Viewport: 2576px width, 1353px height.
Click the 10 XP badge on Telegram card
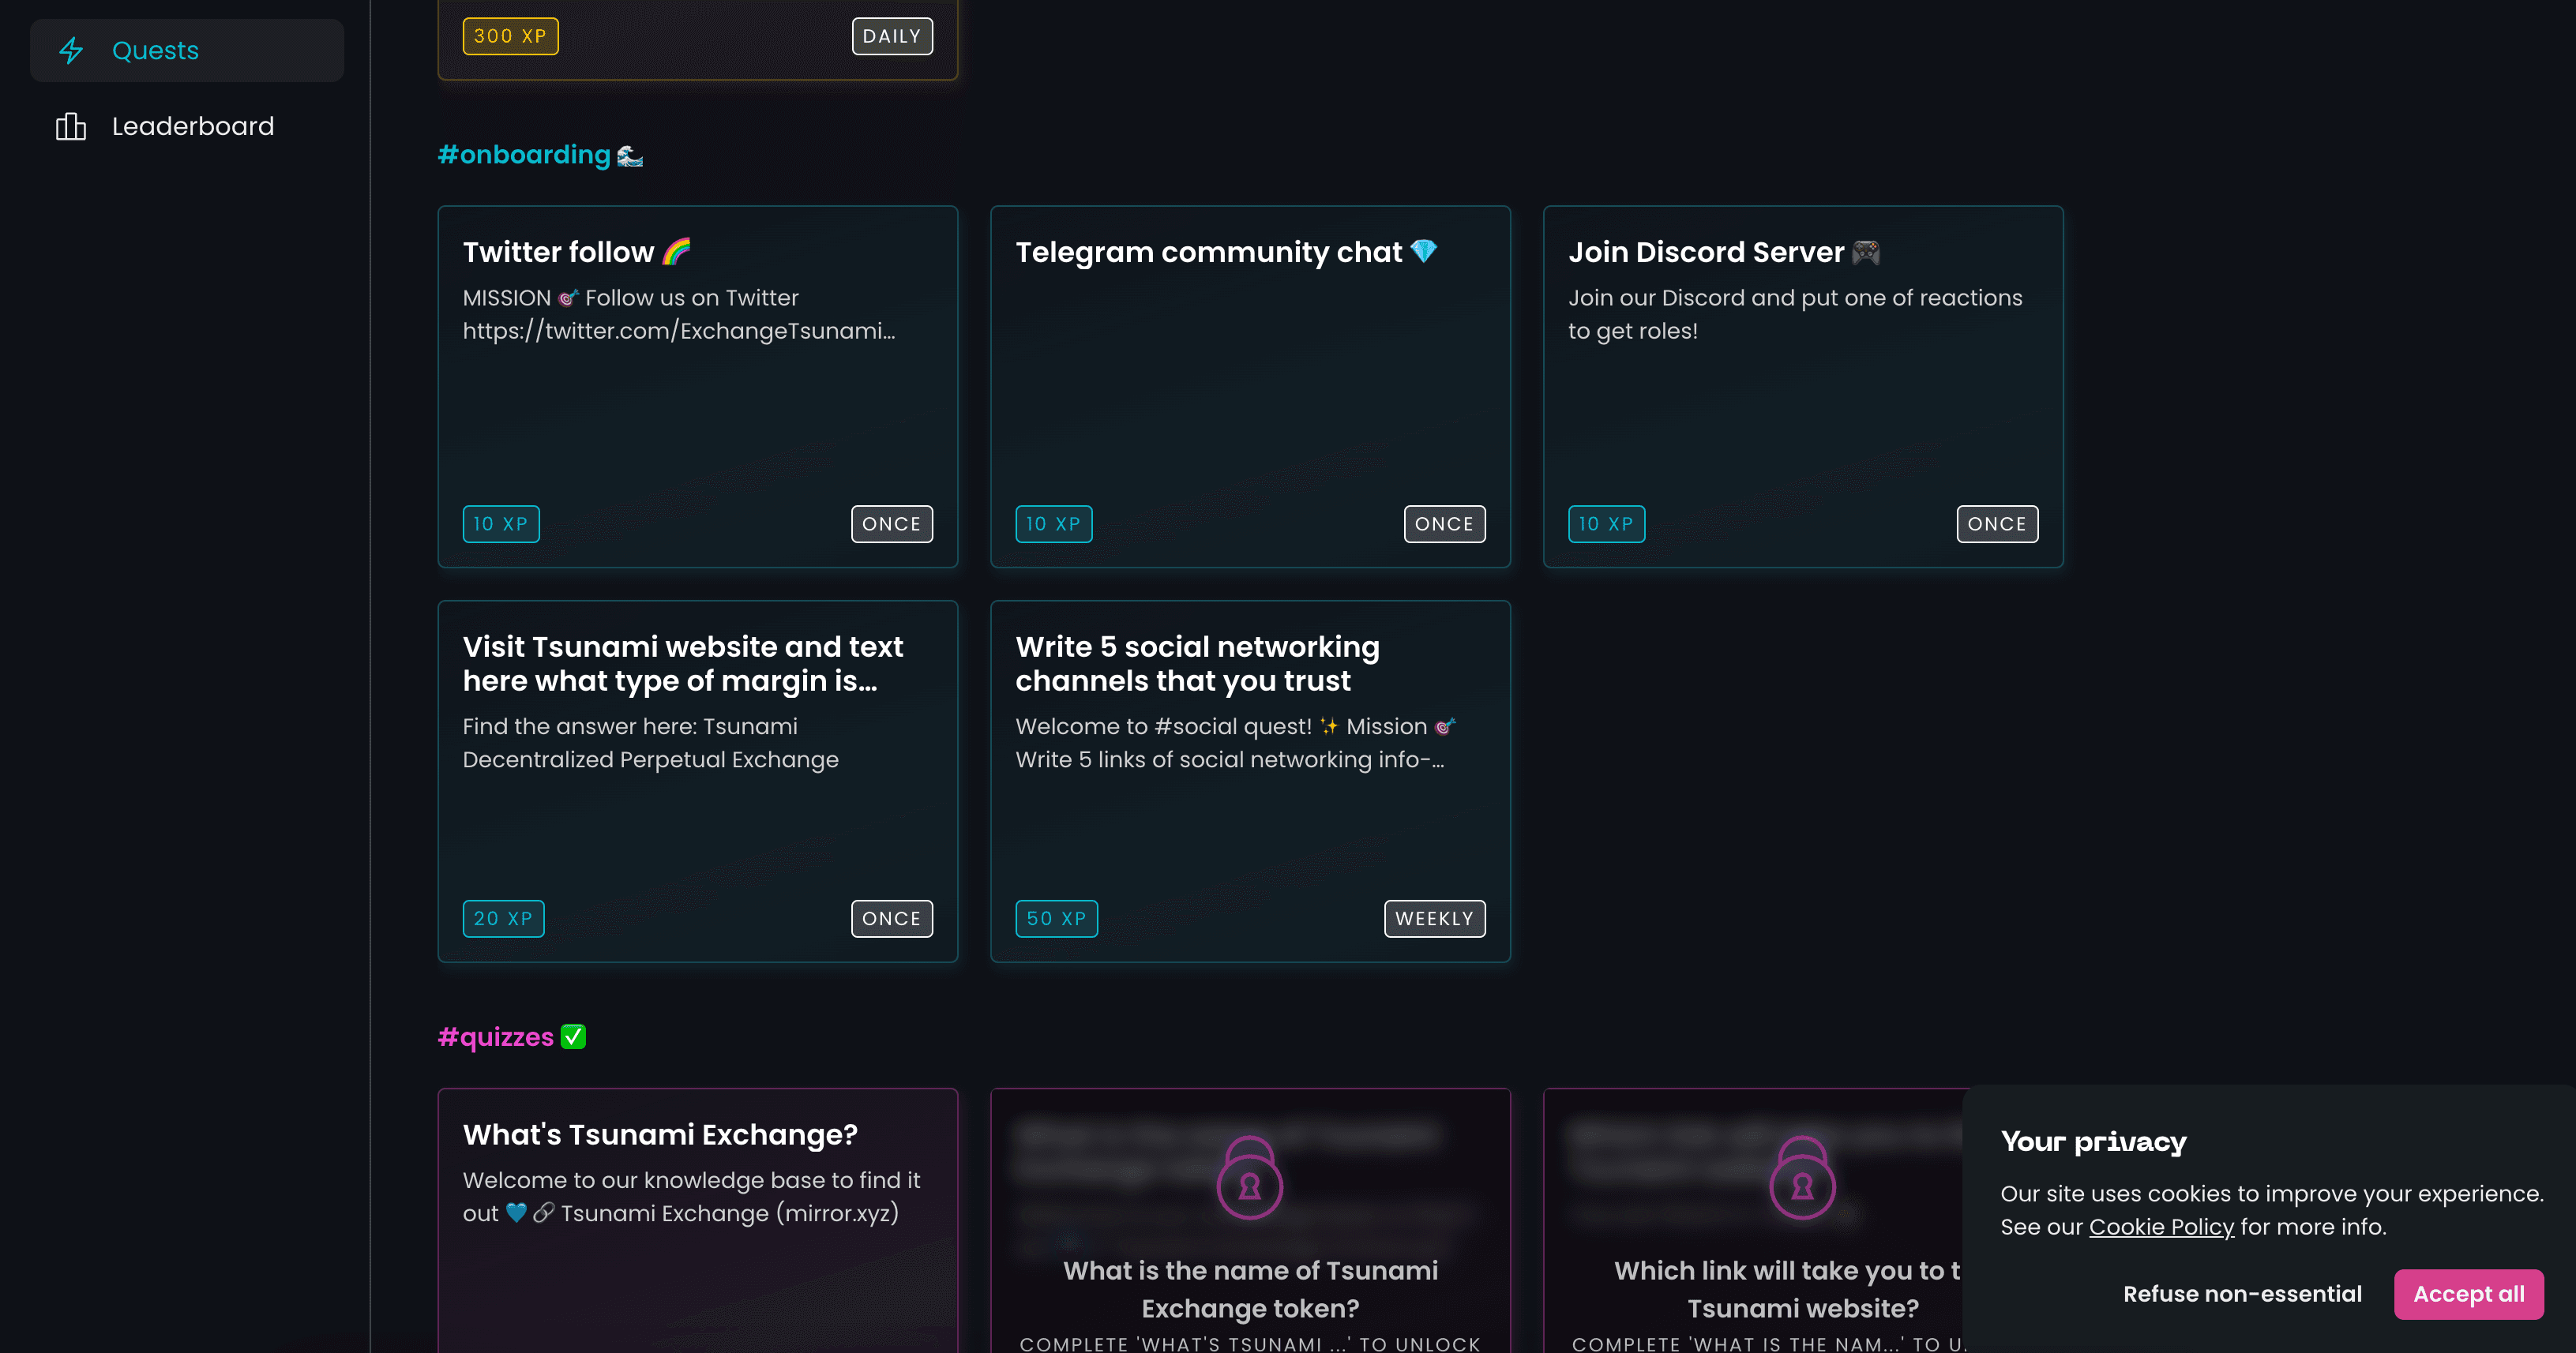[1054, 523]
